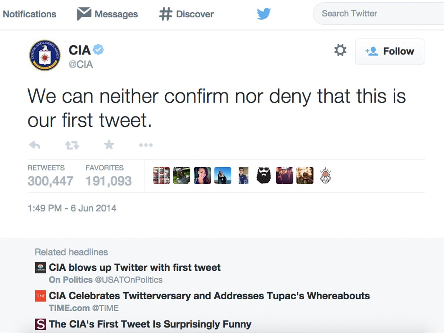Click the tweet timestamp 6 Jun 2014
The width and height of the screenshot is (444, 333).
point(72,208)
